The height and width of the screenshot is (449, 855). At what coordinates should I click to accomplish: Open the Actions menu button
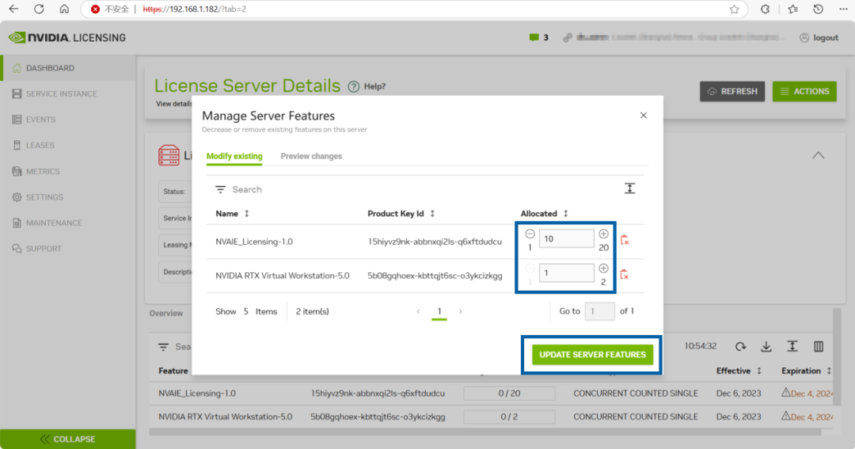(x=804, y=91)
